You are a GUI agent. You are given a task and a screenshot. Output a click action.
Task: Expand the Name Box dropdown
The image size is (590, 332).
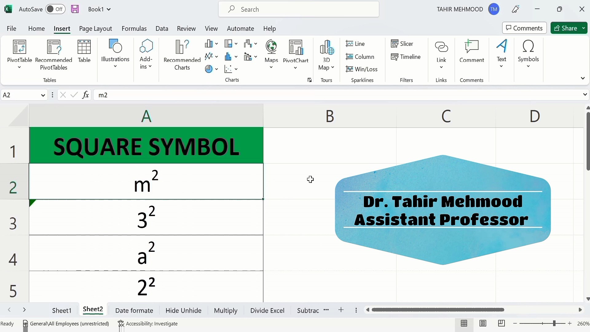pos(43,95)
